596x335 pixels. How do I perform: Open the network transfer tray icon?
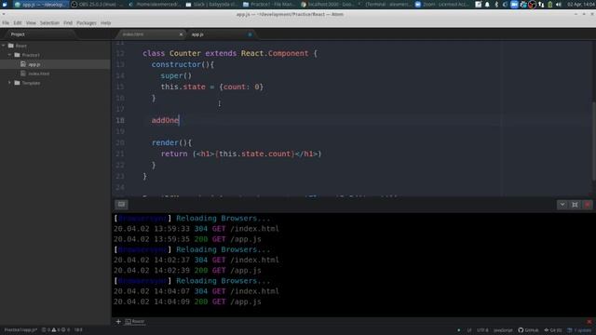(x=541, y=5)
